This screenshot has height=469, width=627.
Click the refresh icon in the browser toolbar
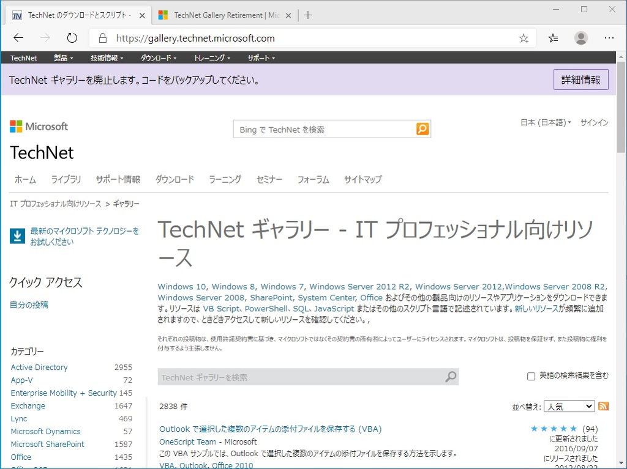coord(72,37)
